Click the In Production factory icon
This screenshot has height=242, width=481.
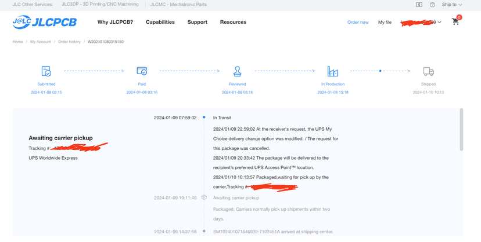332,71
